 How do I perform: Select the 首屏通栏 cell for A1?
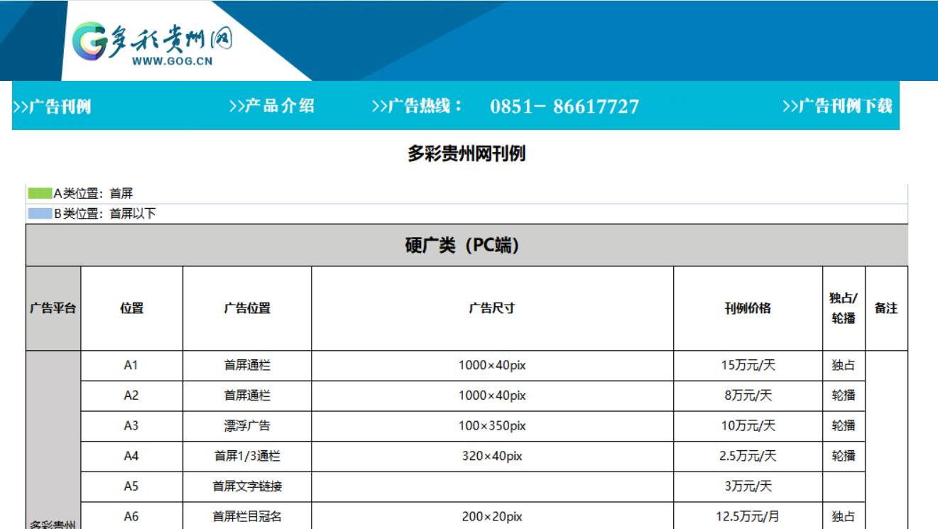tap(246, 366)
